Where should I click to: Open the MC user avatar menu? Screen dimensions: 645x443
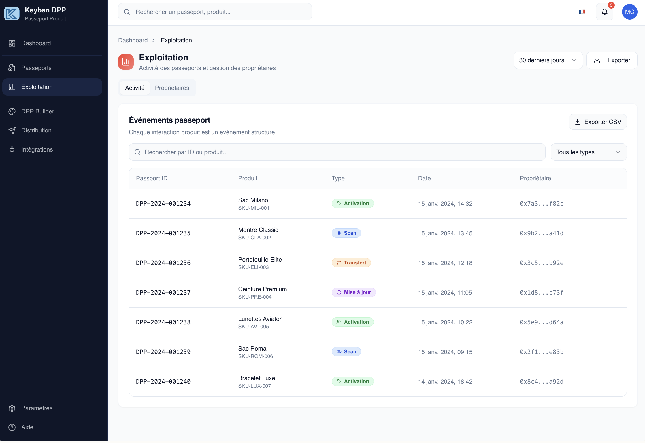click(630, 12)
